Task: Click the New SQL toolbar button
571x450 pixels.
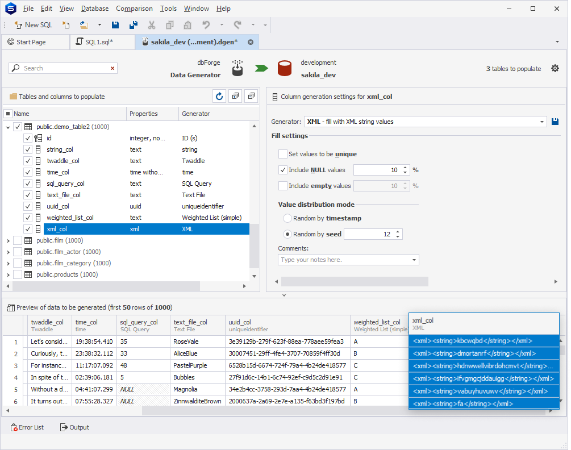Action: (x=33, y=25)
